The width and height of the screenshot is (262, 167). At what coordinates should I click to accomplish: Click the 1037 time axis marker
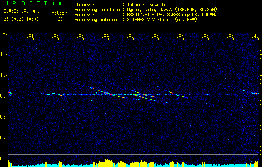[179, 35]
